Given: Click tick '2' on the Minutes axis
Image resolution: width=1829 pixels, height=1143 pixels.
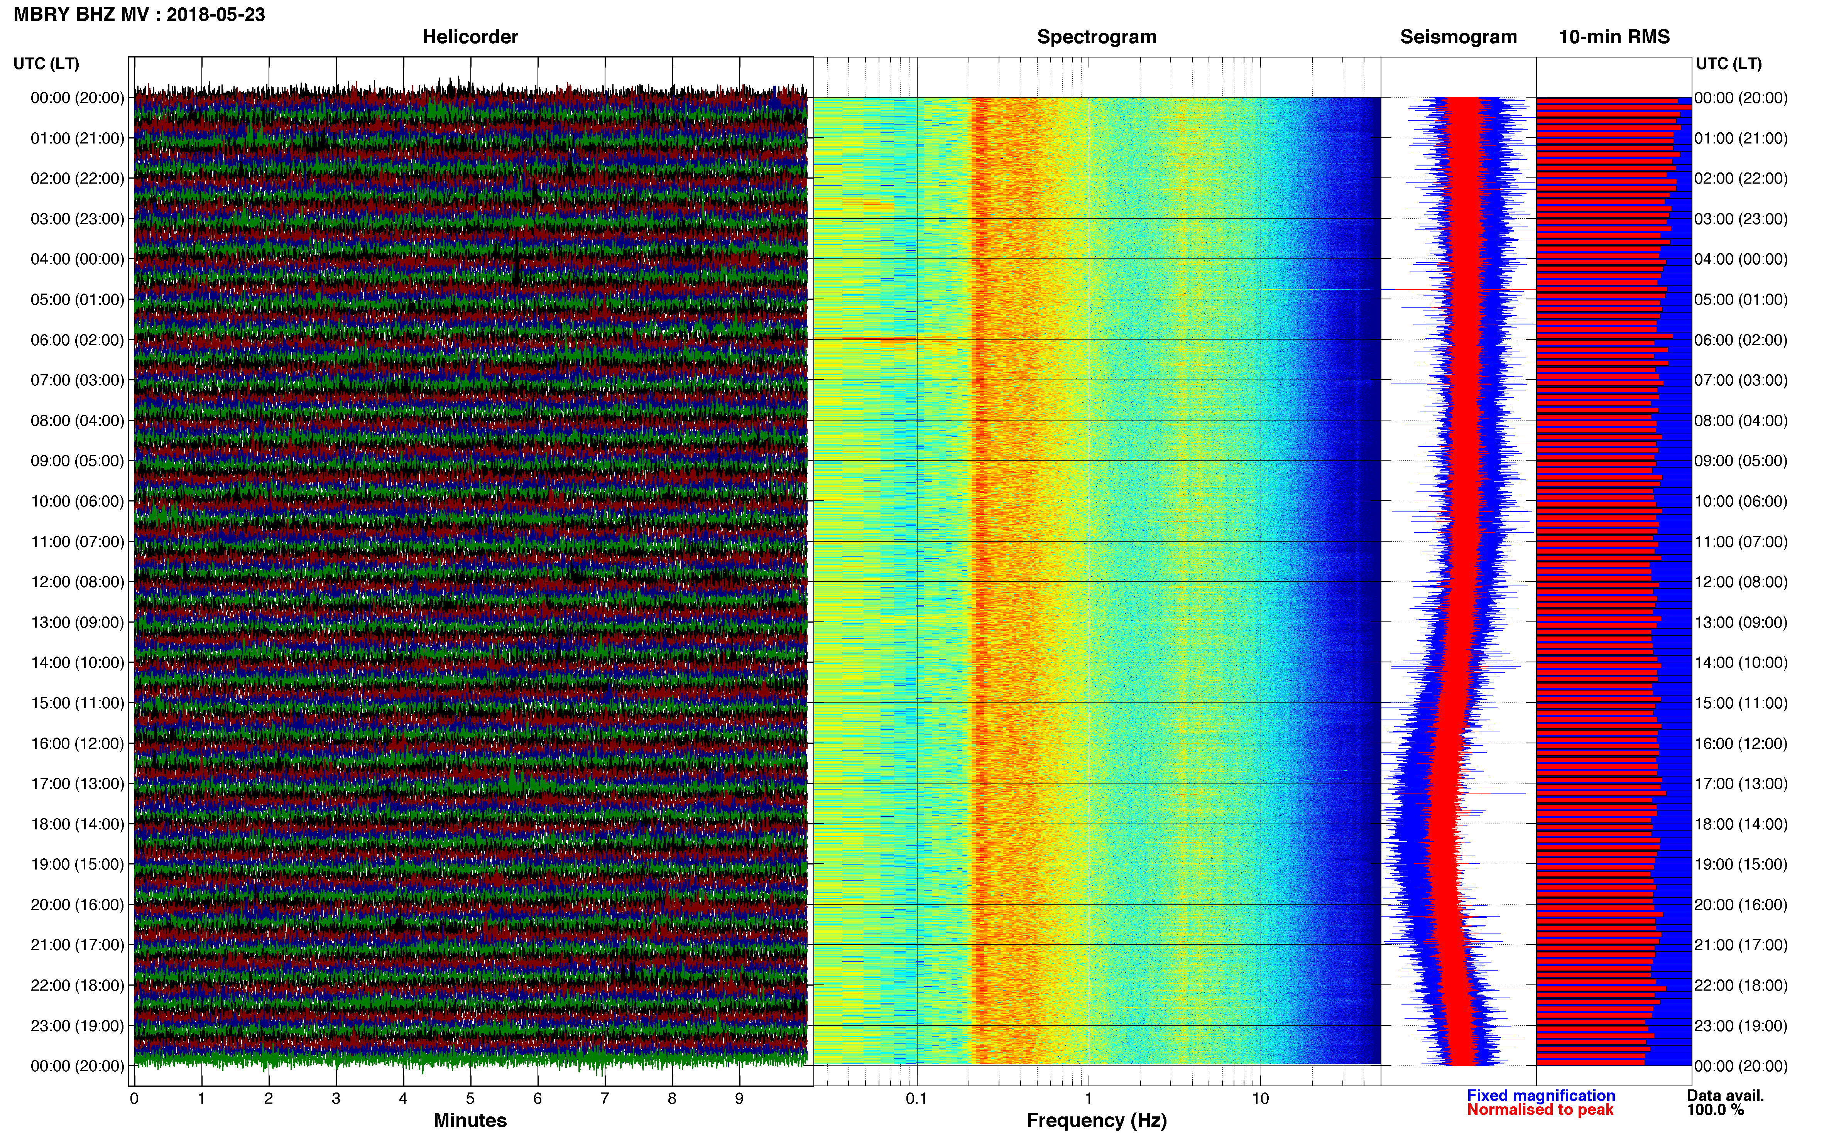Looking at the screenshot, I should (x=269, y=1099).
